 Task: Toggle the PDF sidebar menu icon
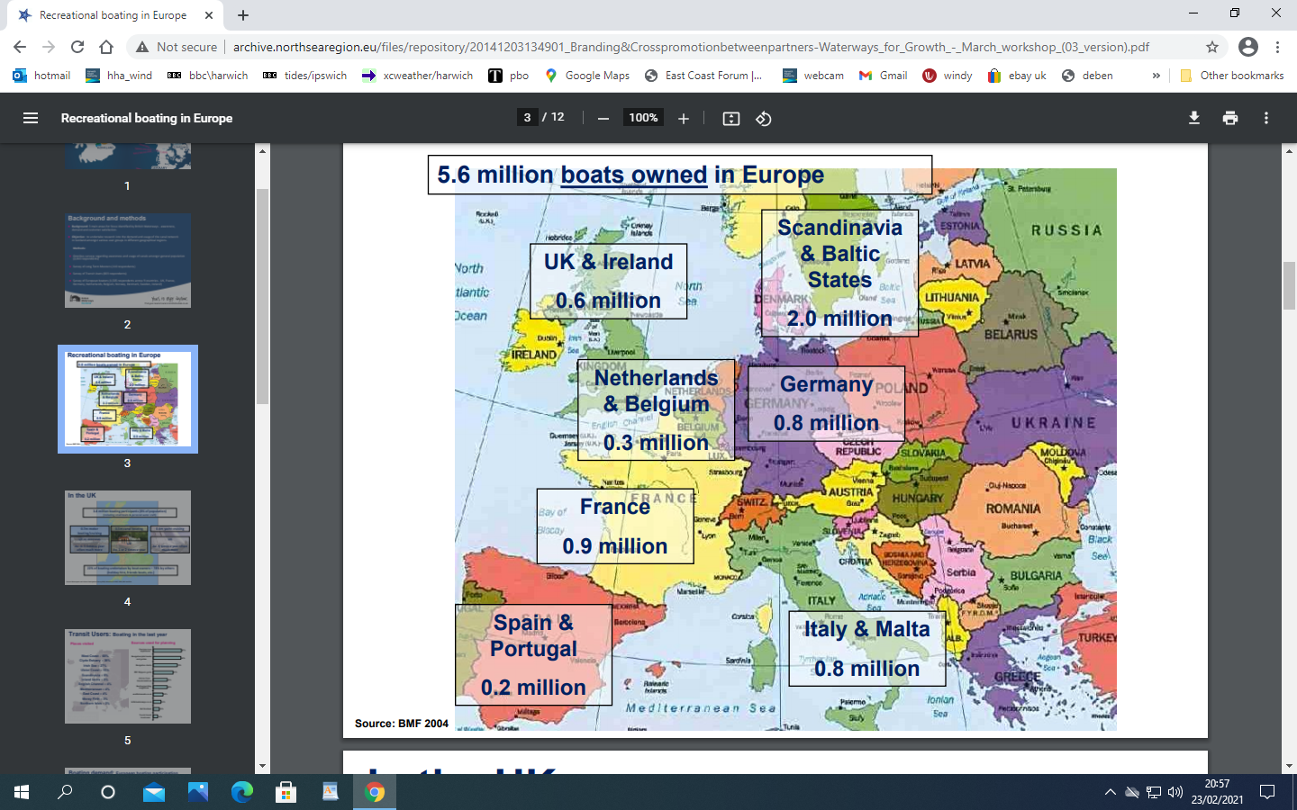(30, 118)
